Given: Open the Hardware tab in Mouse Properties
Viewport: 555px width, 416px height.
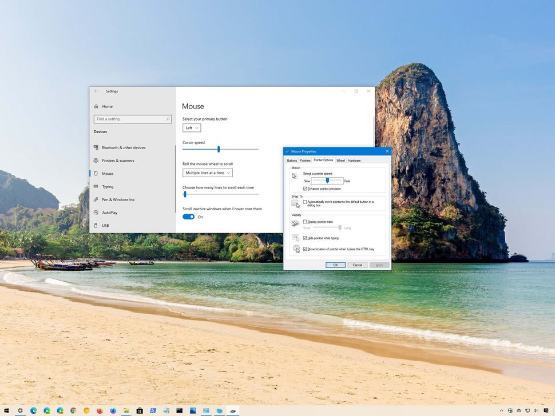Looking at the screenshot, I should point(354,161).
